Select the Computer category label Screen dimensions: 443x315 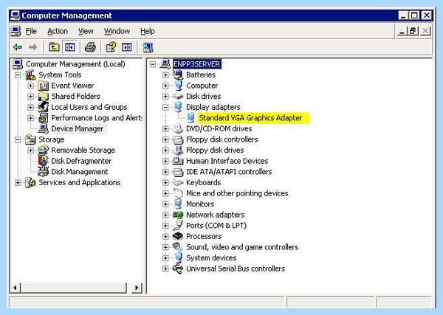[x=202, y=86]
